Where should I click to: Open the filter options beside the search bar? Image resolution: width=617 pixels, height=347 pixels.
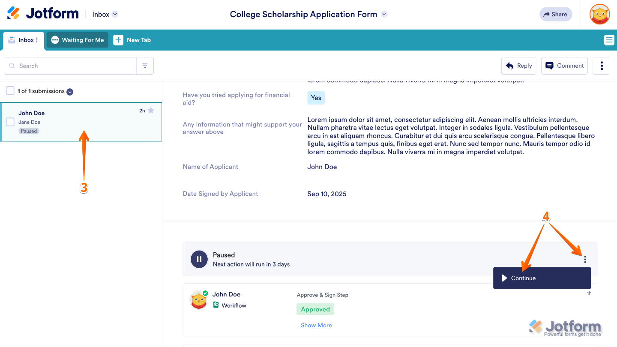point(145,66)
